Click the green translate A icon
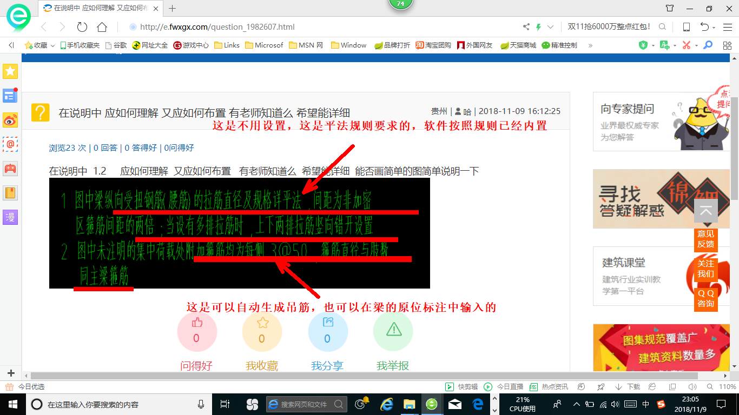739x415 pixels. pyautogui.click(x=665, y=45)
